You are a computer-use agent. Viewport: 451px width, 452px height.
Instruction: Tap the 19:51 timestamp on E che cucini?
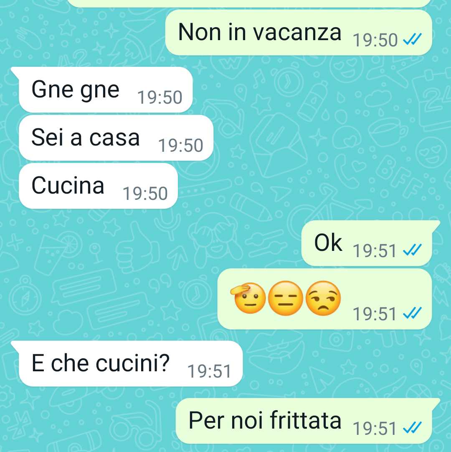pos(209,371)
